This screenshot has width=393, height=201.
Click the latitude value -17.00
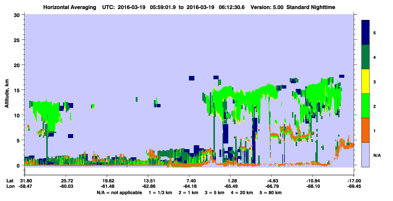354,181
